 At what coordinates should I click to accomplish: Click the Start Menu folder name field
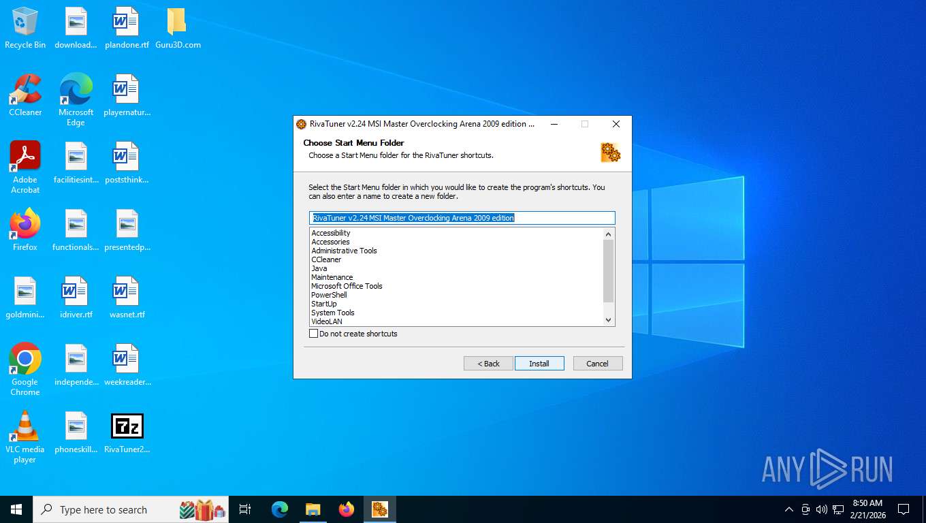(462, 218)
